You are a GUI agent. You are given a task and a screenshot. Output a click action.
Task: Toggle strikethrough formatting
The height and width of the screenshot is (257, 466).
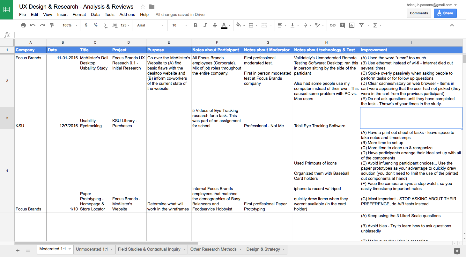coord(215,25)
